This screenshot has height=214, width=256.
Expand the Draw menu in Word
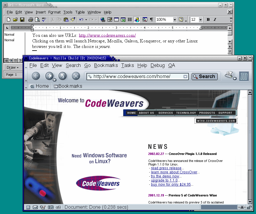tap(12, 68)
